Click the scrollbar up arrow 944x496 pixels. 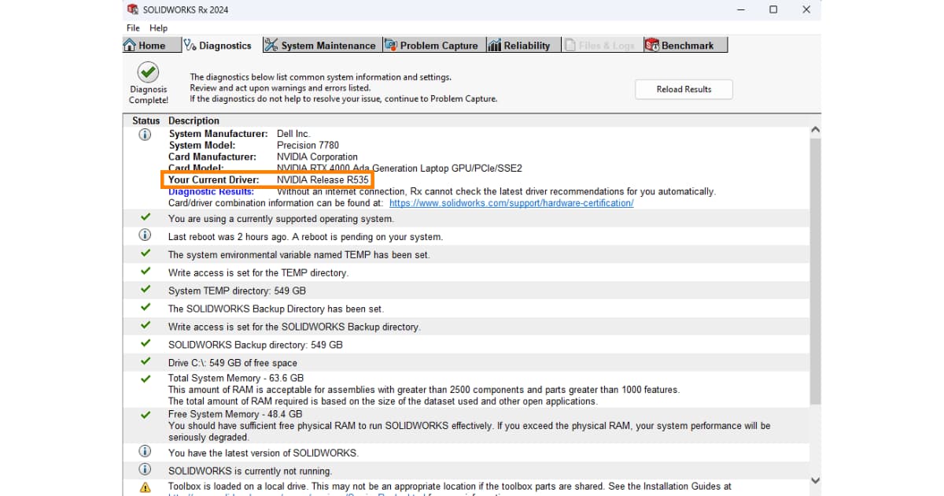tap(815, 130)
